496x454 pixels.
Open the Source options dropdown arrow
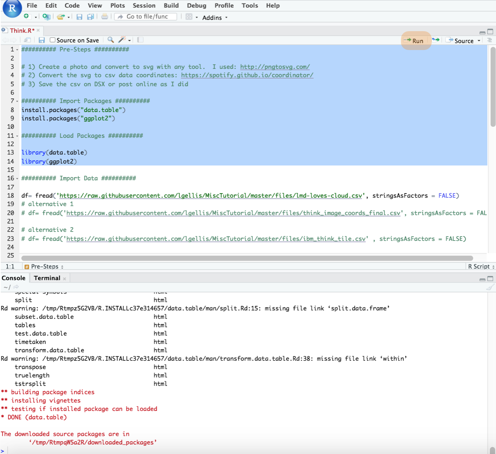[479, 41]
